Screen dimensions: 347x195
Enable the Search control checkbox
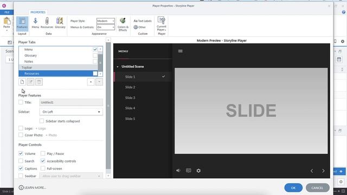tap(21, 161)
